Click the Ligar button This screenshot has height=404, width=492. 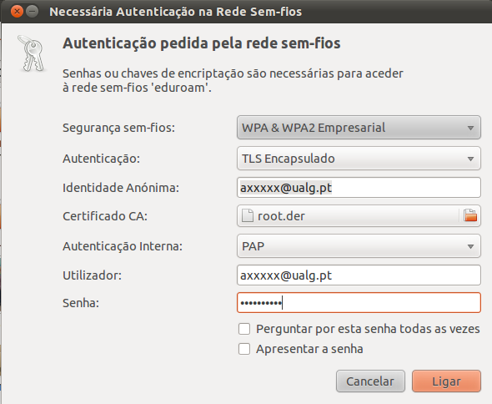(446, 381)
